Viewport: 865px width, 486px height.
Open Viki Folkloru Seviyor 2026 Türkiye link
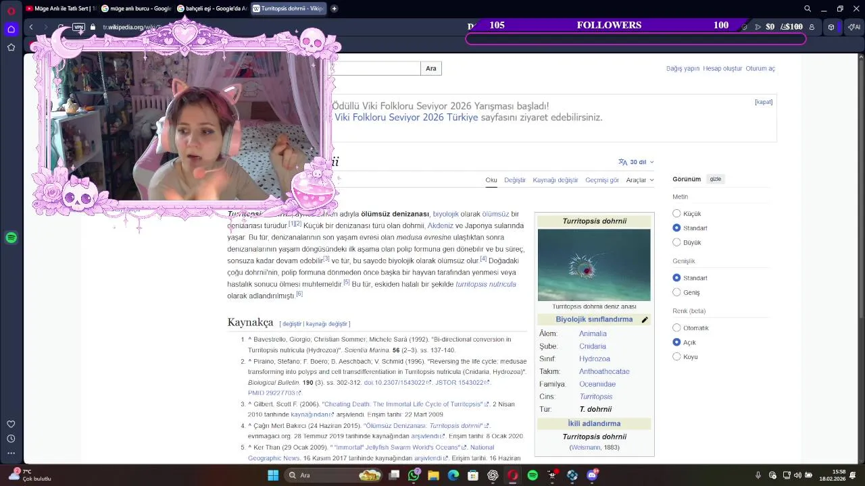[x=406, y=117]
